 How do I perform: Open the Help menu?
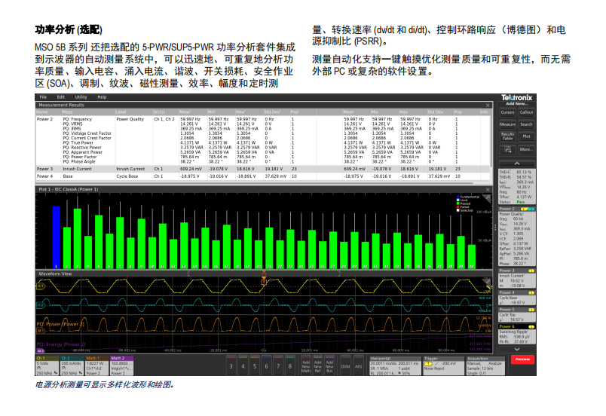pyautogui.click(x=102, y=97)
